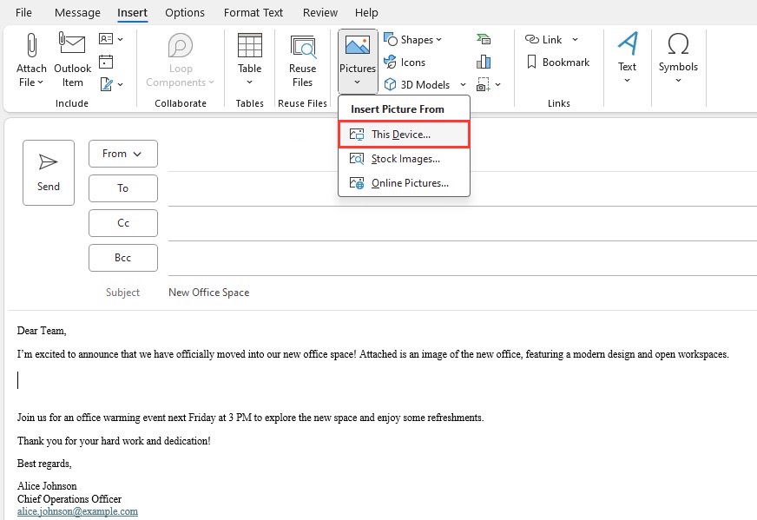
Task: Click the Reuse Files icon
Action: (x=303, y=47)
